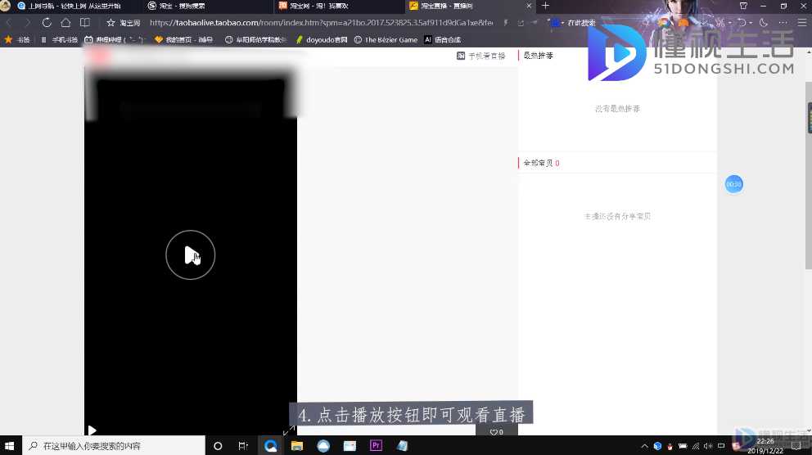Open Adobe Premiere Pro from the taskbar

[x=376, y=446]
